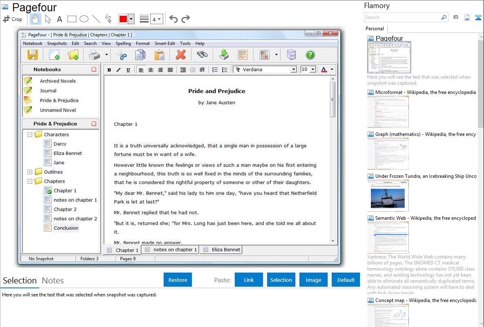Click the scissors Cut icon
The width and height of the screenshot is (484, 327).
pyautogui.click(x=121, y=55)
